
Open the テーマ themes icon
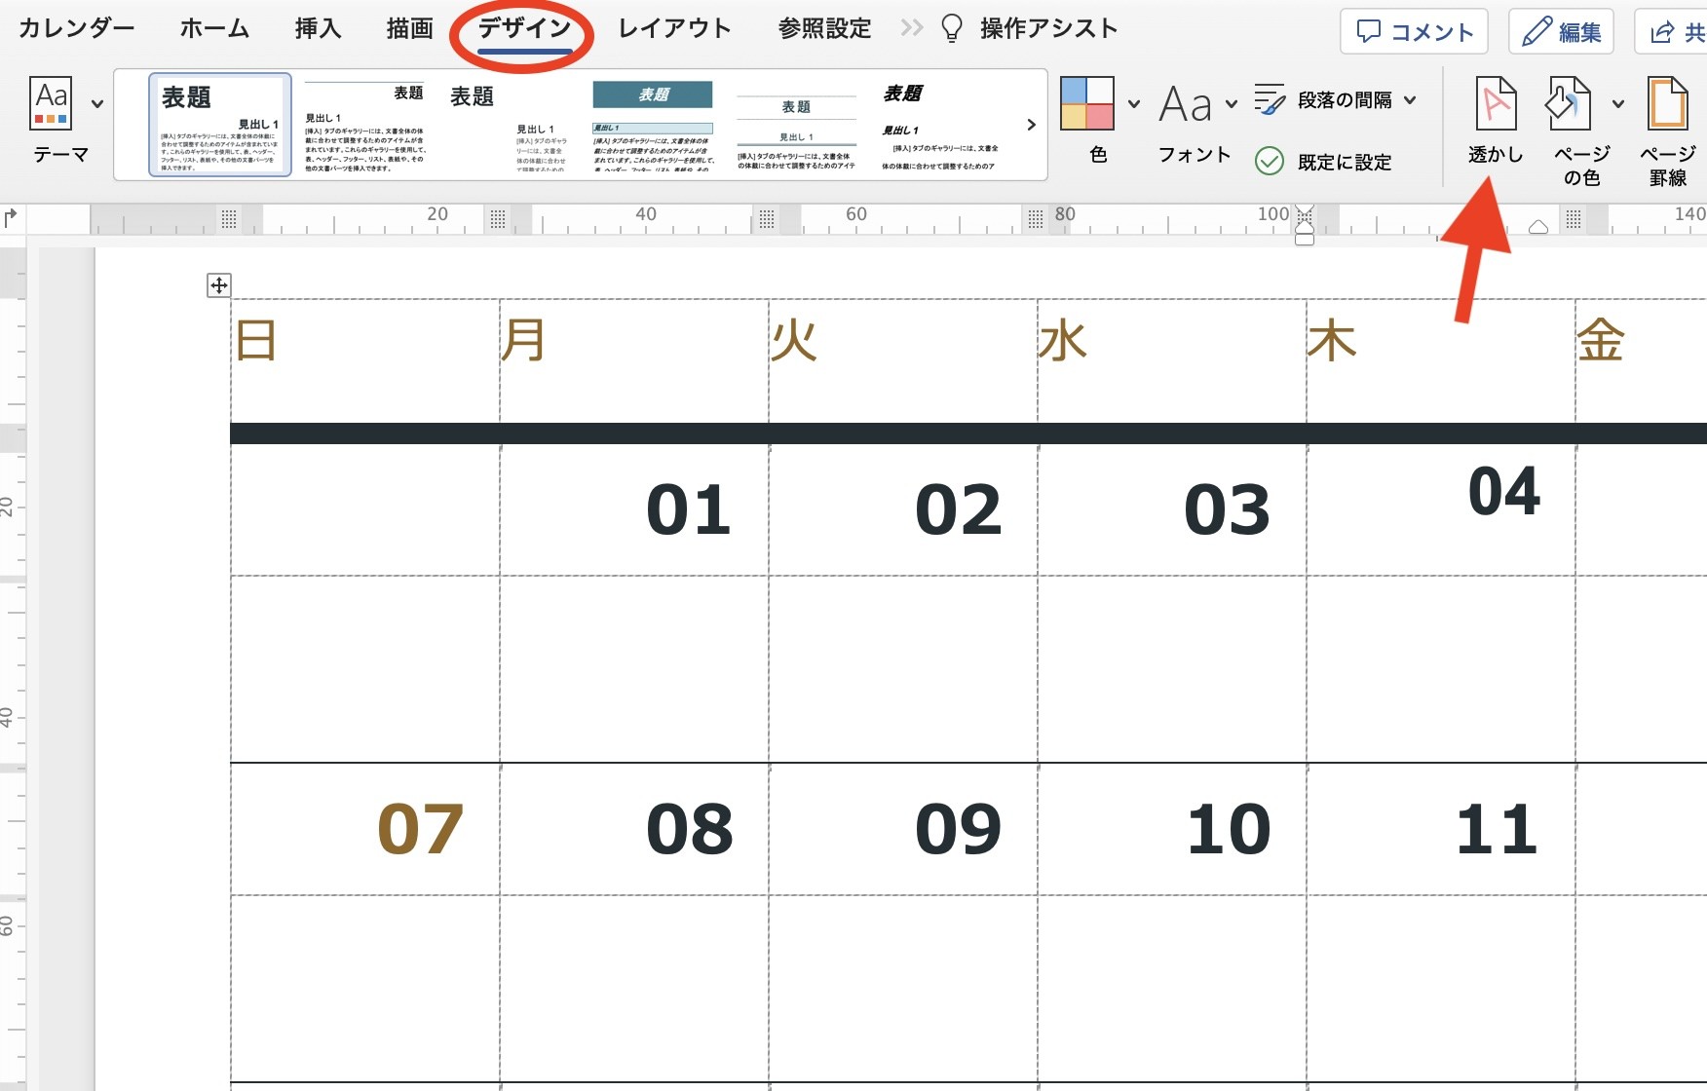click(x=52, y=104)
